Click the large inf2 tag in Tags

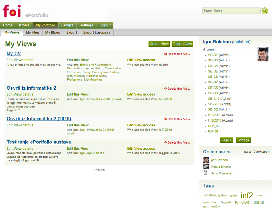[247, 195]
